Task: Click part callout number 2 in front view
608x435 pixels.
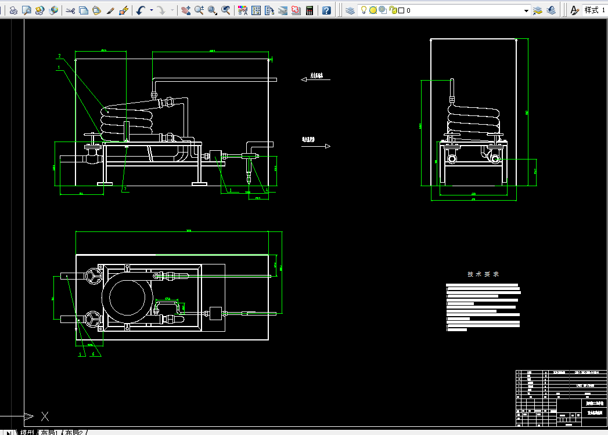Action: pyautogui.click(x=59, y=56)
